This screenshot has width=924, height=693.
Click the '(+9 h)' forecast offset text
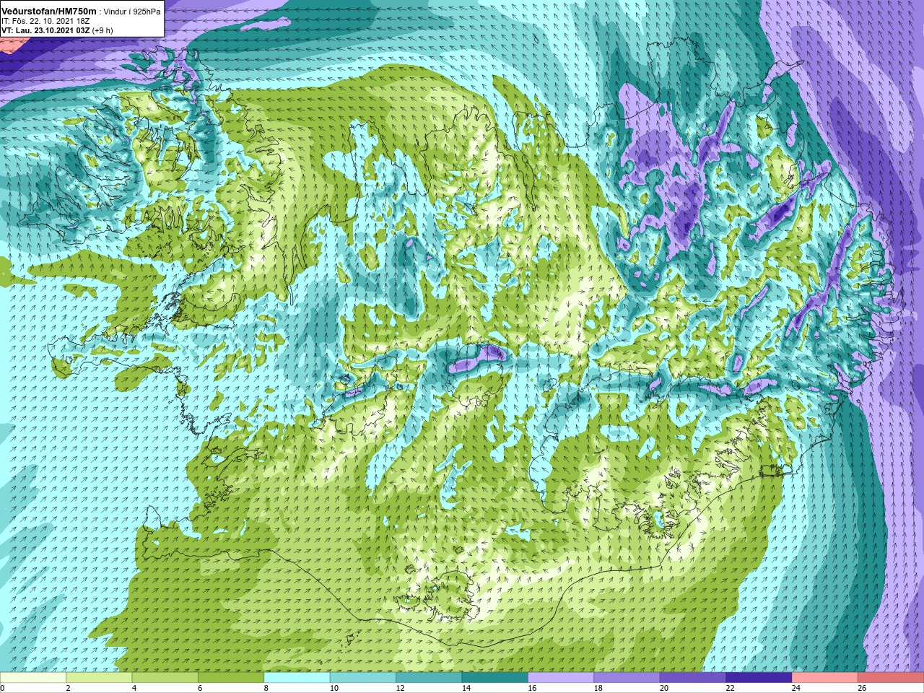pyautogui.click(x=103, y=31)
